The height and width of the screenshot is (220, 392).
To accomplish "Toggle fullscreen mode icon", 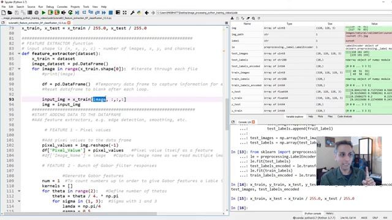I will pos(124,12).
